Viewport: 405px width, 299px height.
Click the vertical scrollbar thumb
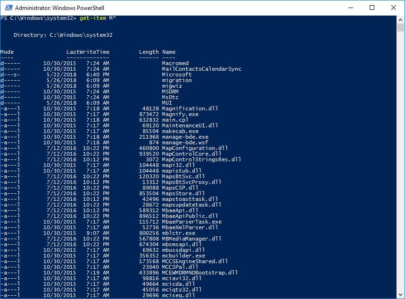tap(401, 28)
